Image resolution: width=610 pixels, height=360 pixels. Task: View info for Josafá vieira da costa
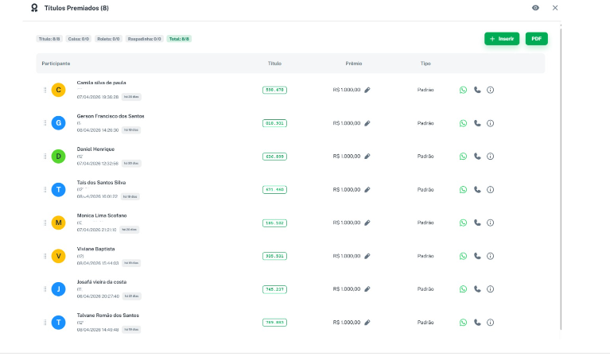click(x=490, y=289)
